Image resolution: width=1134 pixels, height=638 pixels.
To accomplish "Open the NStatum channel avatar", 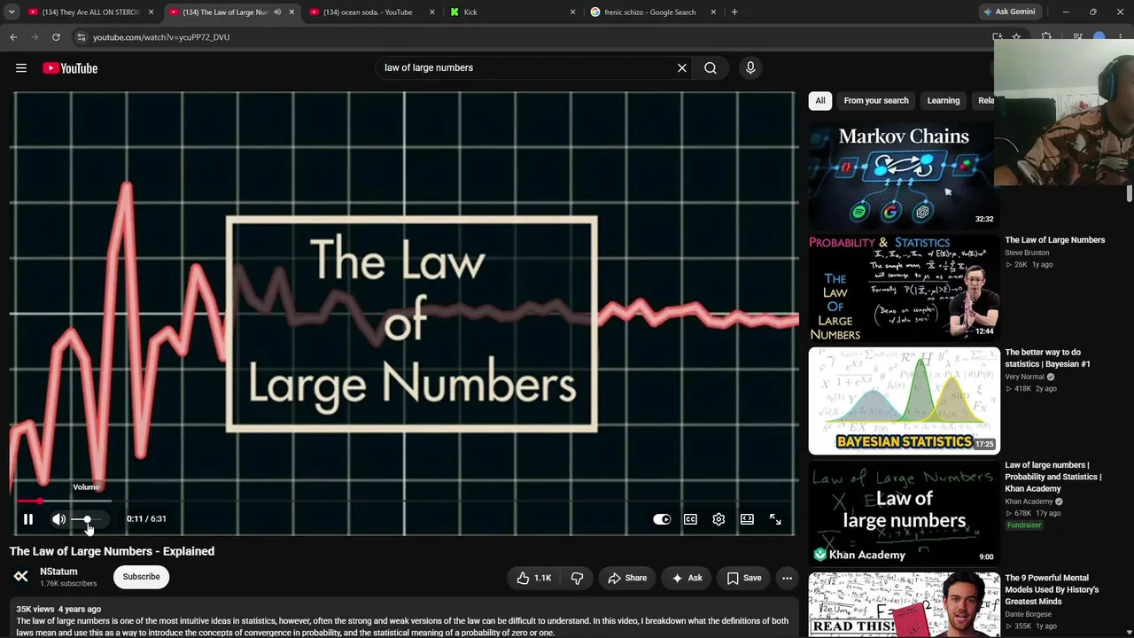I will coord(21,577).
